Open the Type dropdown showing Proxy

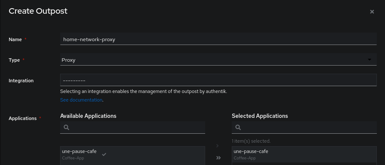pos(218,60)
